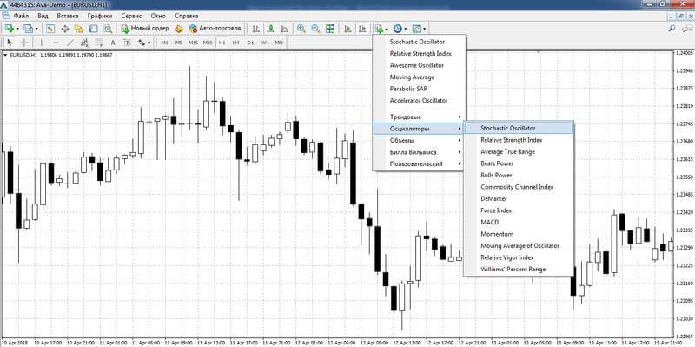Select Parabolic SAR from recent indicators

(420, 89)
